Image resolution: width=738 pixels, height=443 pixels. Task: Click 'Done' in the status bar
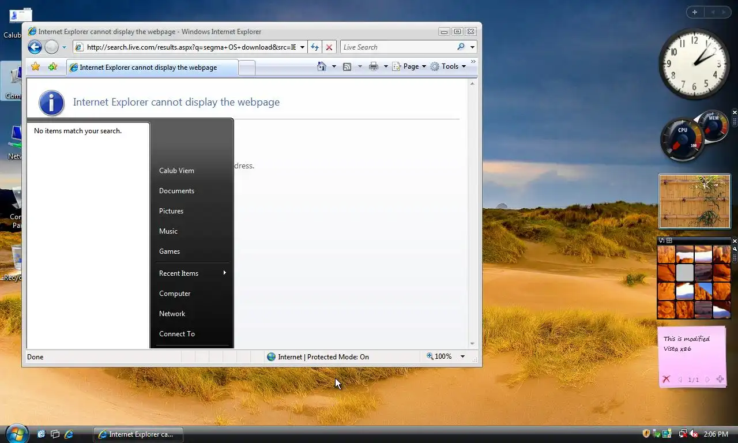point(35,357)
